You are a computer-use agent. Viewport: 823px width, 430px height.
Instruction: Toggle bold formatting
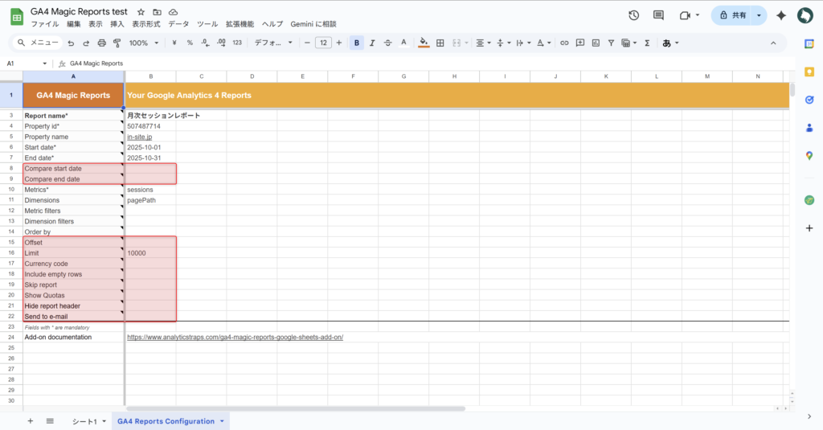[357, 43]
